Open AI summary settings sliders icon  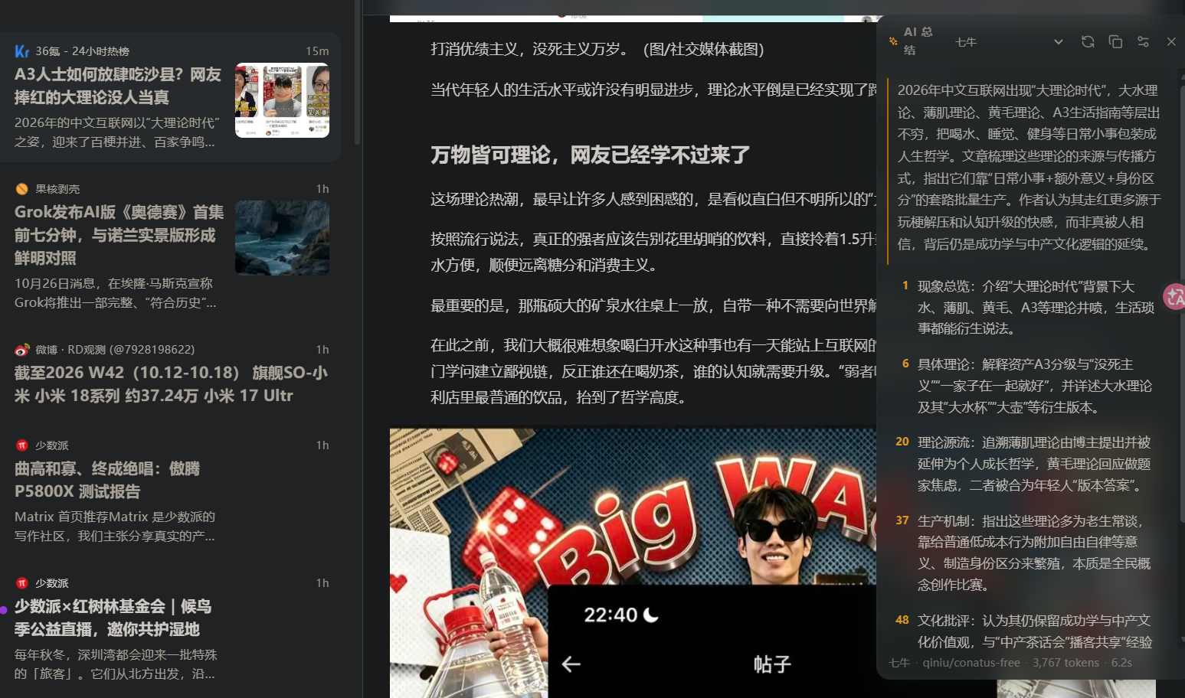coord(1143,41)
